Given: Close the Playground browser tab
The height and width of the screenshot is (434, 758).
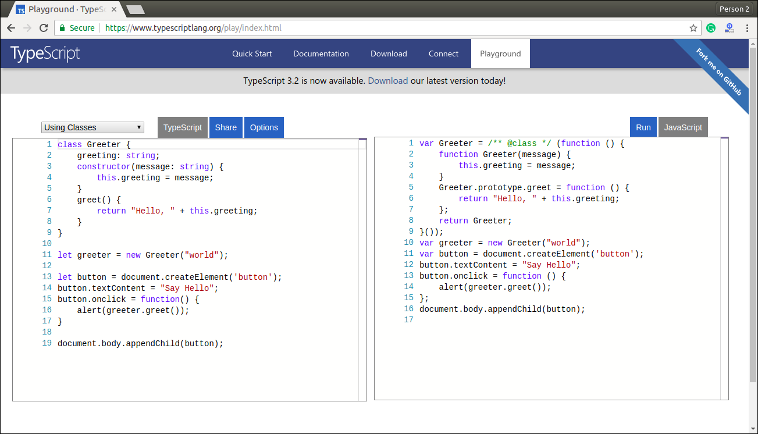Looking at the screenshot, I should click(115, 9).
